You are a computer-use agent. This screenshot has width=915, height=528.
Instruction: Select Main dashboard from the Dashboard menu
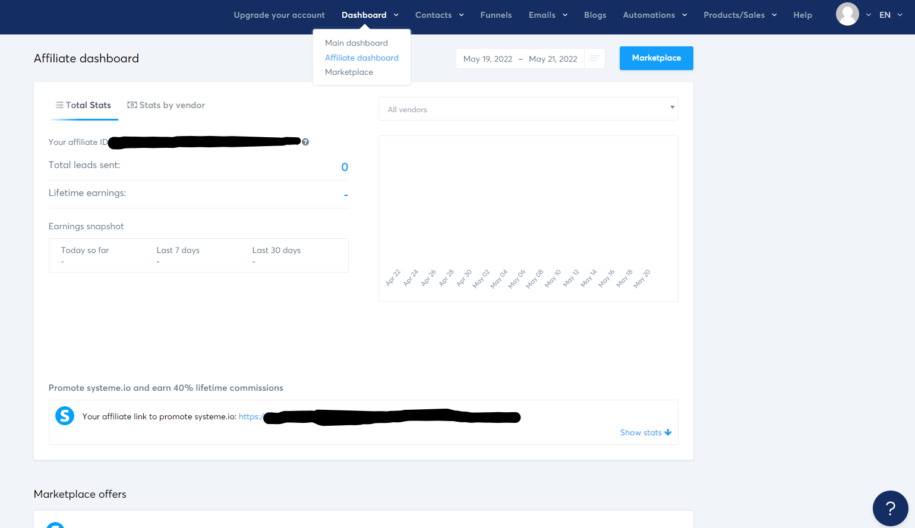point(355,42)
